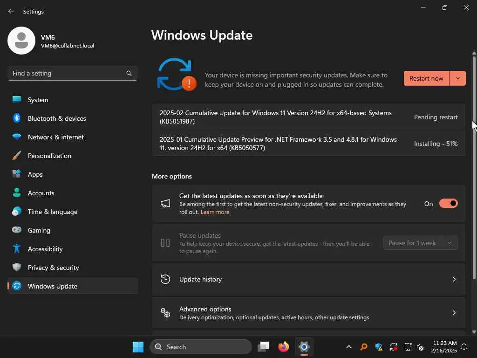
Task: Go to Bluetooth & devices settings
Action: click(x=72, y=118)
